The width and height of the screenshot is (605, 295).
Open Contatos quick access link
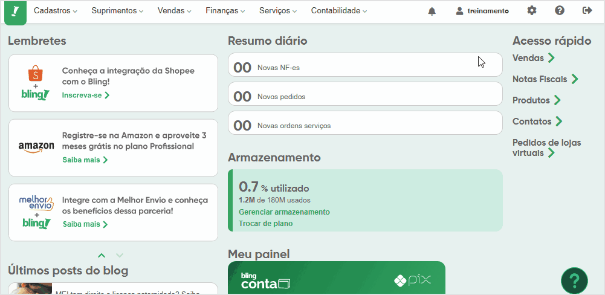pyautogui.click(x=537, y=122)
